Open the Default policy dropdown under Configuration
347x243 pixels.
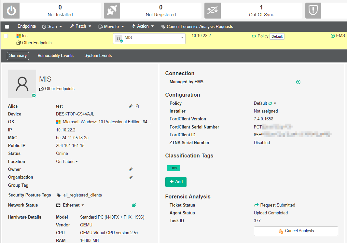(263, 103)
